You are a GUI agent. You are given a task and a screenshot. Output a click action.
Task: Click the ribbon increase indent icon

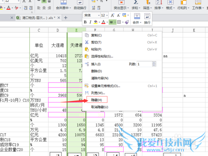point(31,8)
